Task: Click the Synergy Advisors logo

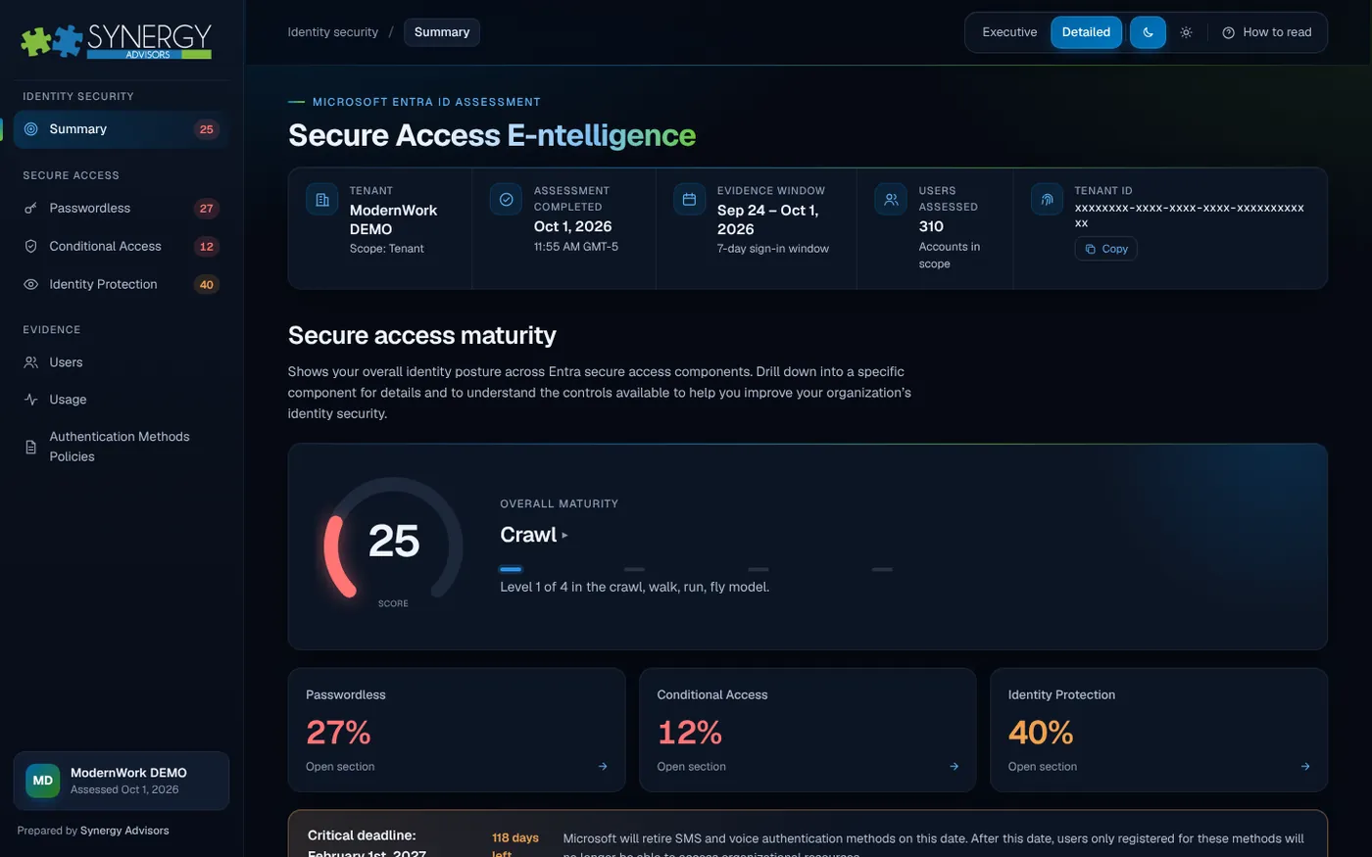Action: [116, 40]
